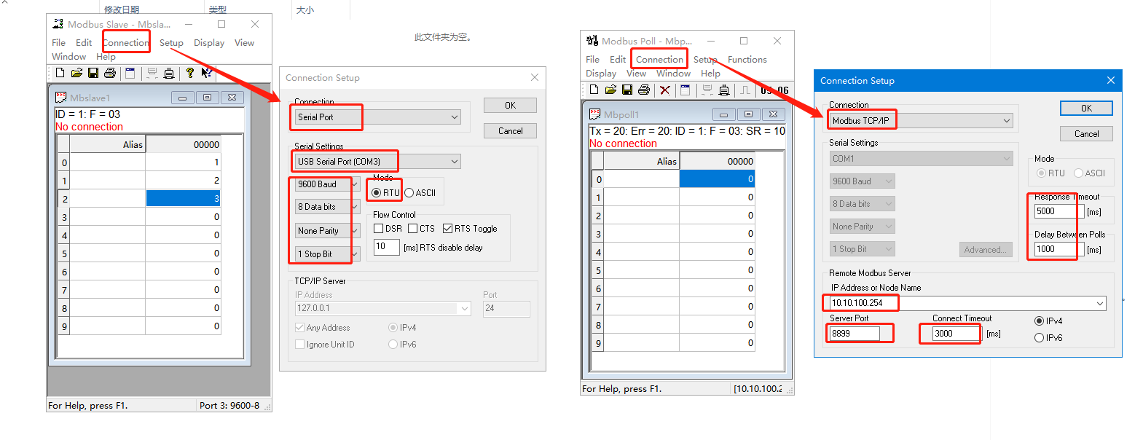Open Connection menu in Modbus Slave

tap(126, 43)
